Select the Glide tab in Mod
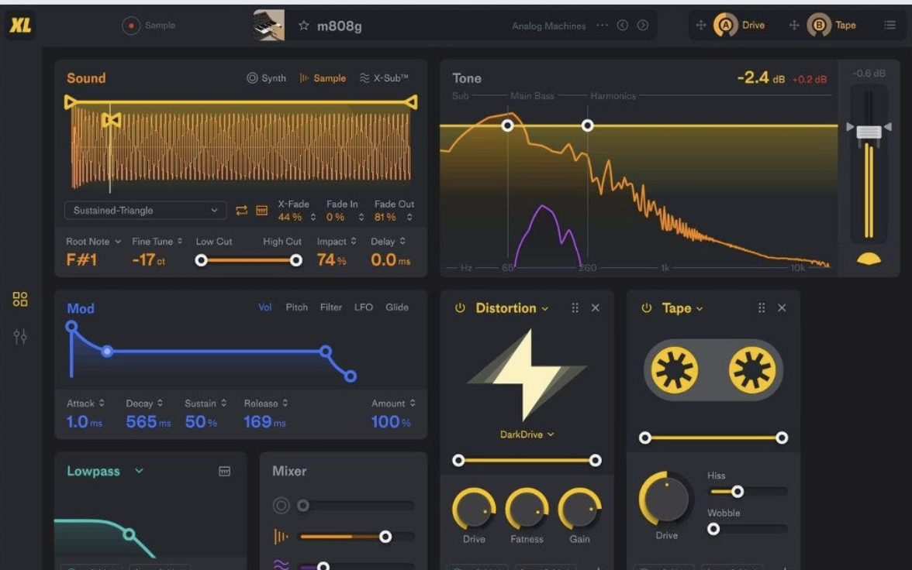 [397, 307]
